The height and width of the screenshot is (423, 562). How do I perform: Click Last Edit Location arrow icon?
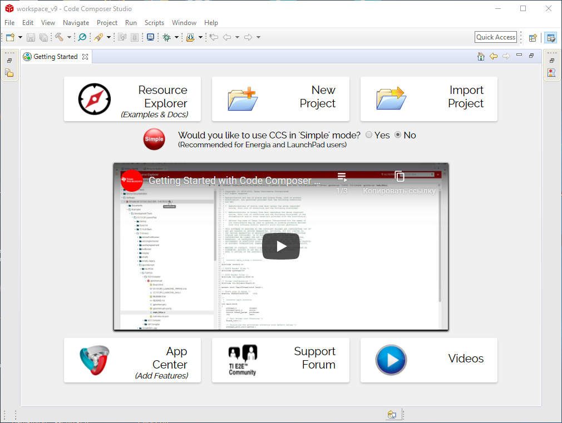pyautogui.click(x=214, y=37)
